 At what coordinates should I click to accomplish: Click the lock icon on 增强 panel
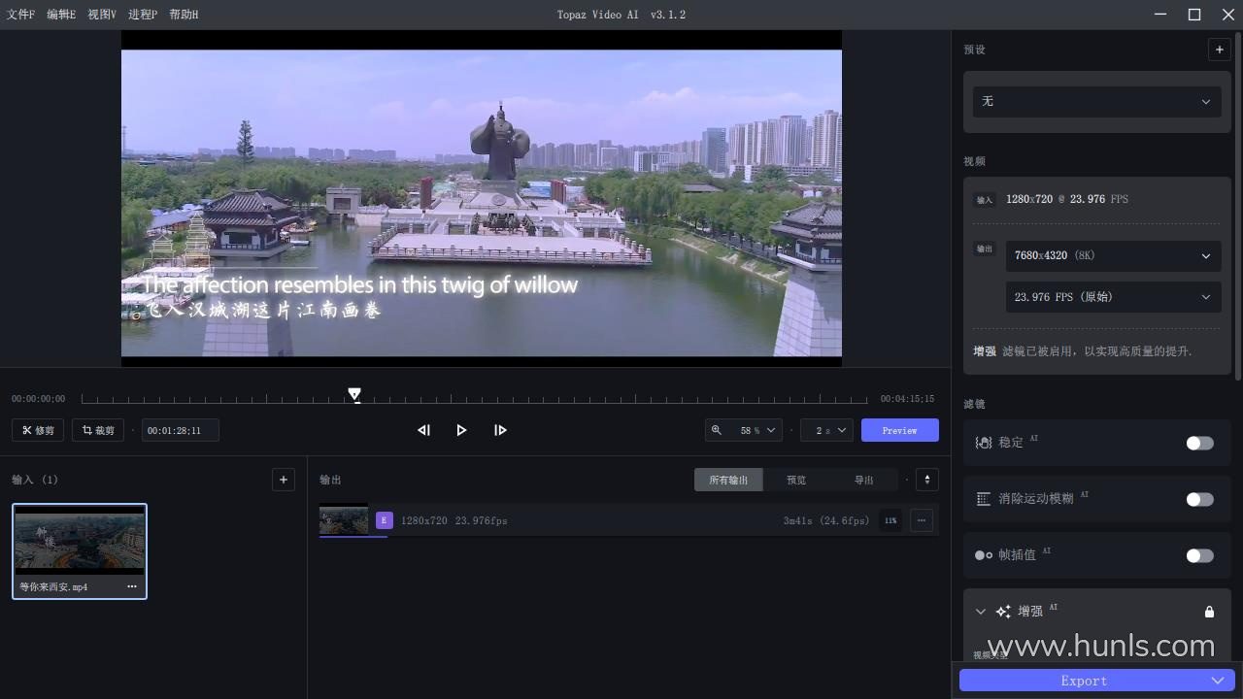[x=1209, y=612]
